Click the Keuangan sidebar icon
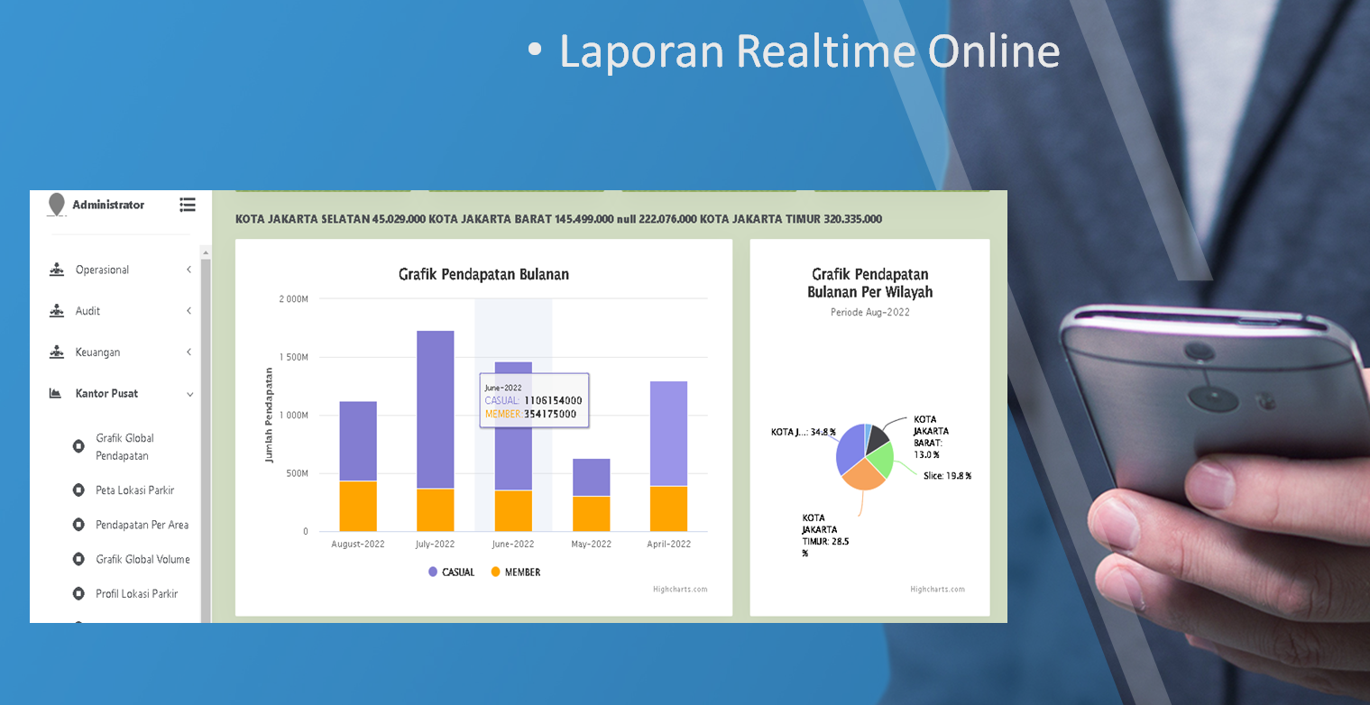The height and width of the screenshot is (705, 1370). click(x=57, y=352)
